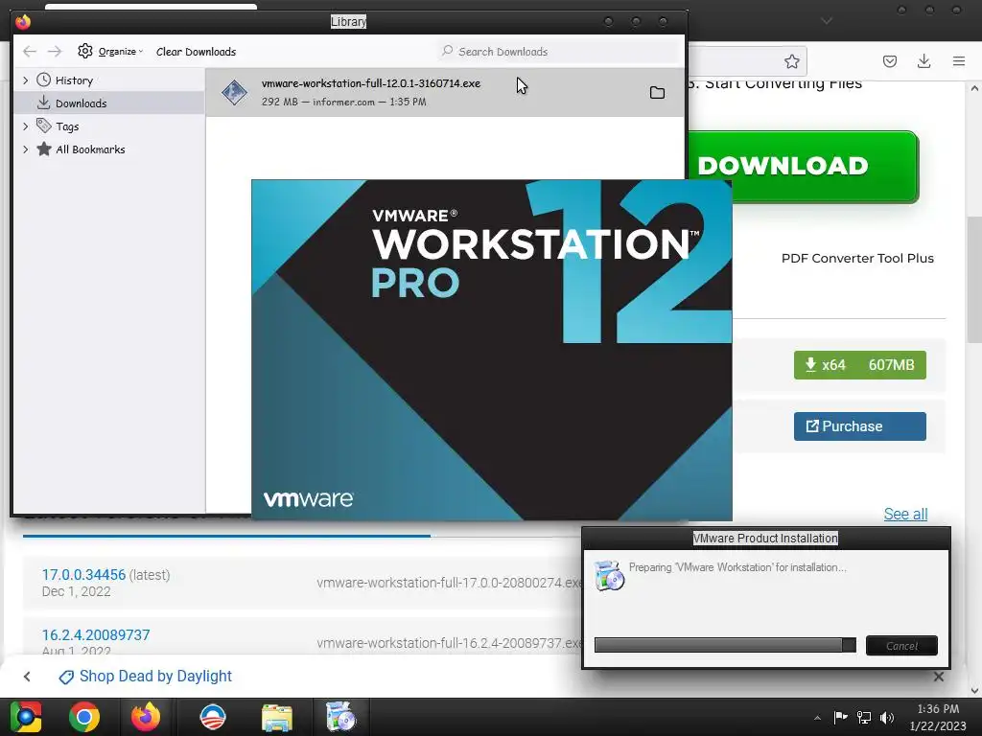Click the green DOWNLOAD button
The image size is (982, 736).
point(803,167)
